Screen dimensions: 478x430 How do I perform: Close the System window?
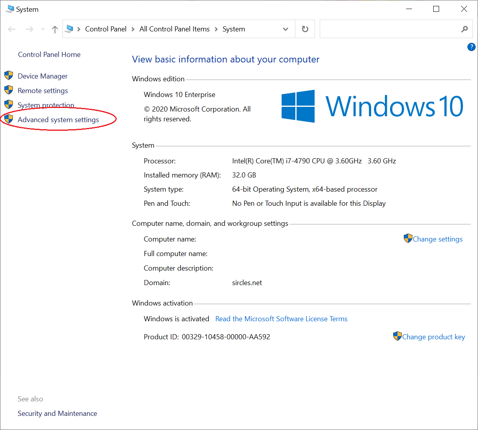click(464, 9)
